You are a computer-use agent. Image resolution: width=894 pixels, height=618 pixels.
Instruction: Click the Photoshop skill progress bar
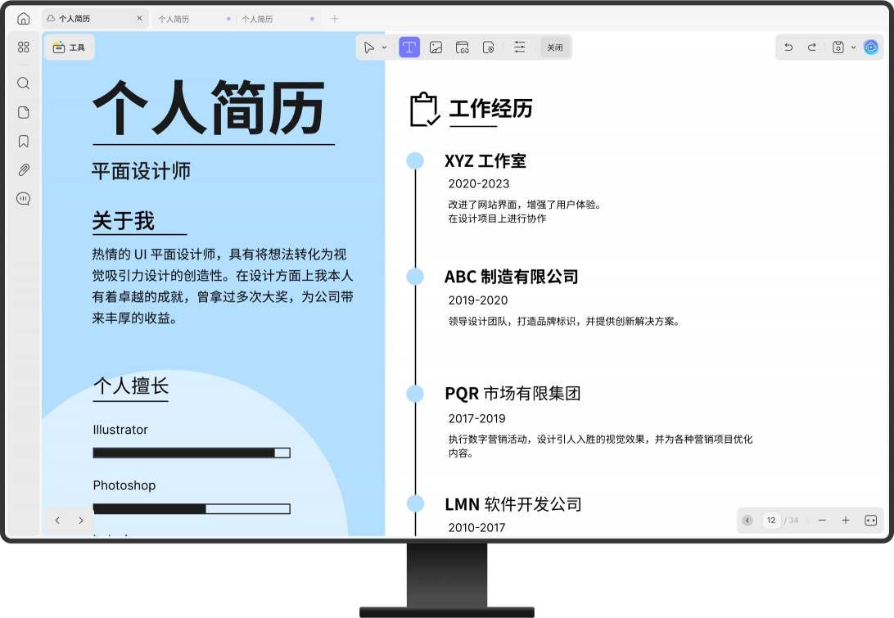pyautogui.click(x=192, y=508)
